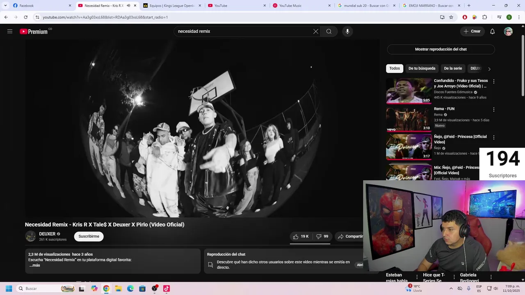525x295 pixels.
Task: Click the browser address bar URL
Action: (105, 17)
